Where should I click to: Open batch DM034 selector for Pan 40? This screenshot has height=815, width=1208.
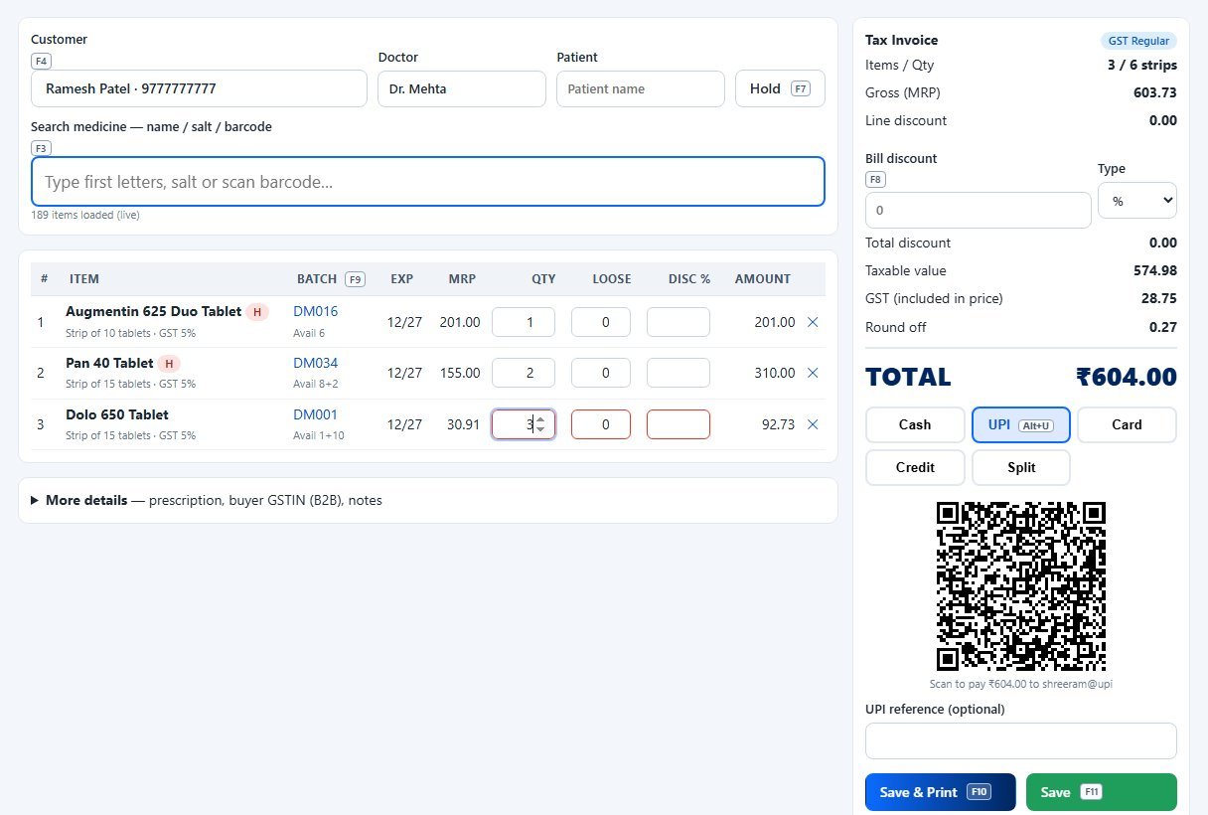[315, 363]
